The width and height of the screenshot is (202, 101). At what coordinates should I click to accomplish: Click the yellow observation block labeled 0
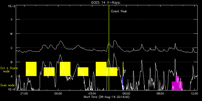click(x=31, y=69)
